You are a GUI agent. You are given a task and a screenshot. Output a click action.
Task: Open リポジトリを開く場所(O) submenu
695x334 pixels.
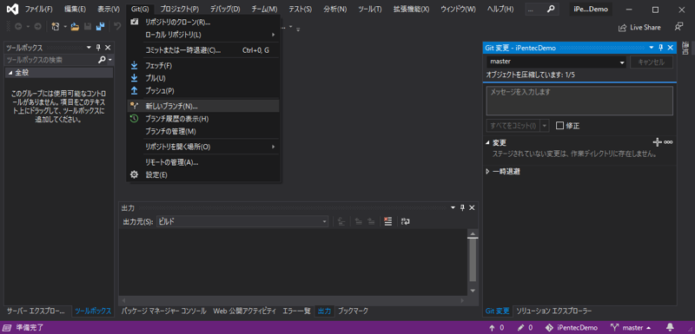click(203, 147)
